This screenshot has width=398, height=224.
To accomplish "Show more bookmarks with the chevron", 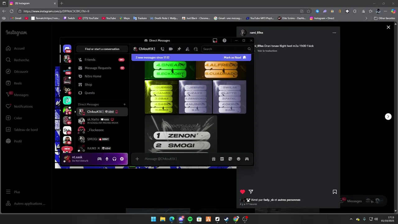I will (366, 18).
